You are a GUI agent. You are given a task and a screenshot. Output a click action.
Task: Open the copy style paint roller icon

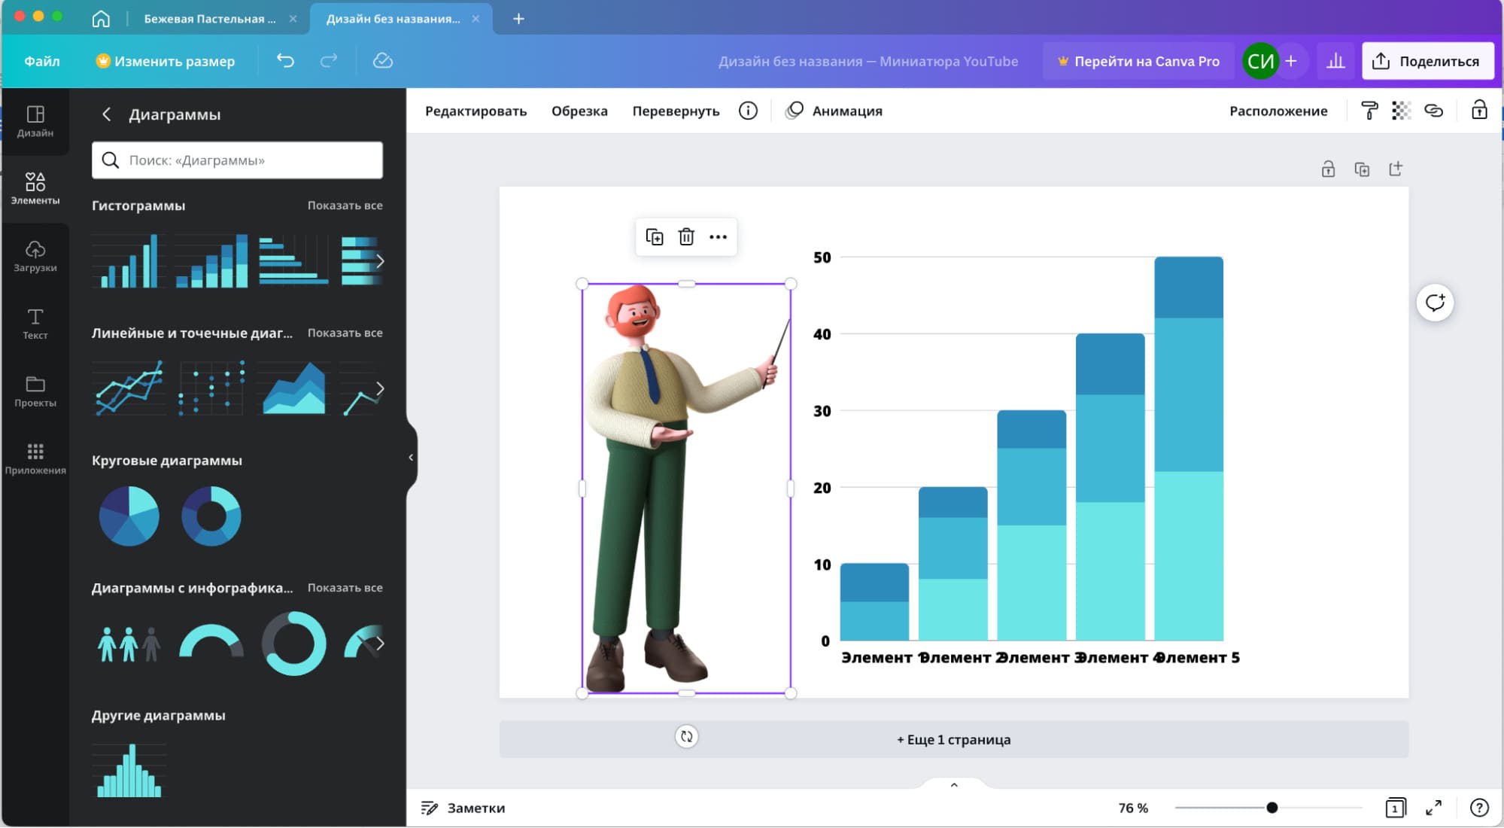pyautogui.click(x=1369, y=111)
